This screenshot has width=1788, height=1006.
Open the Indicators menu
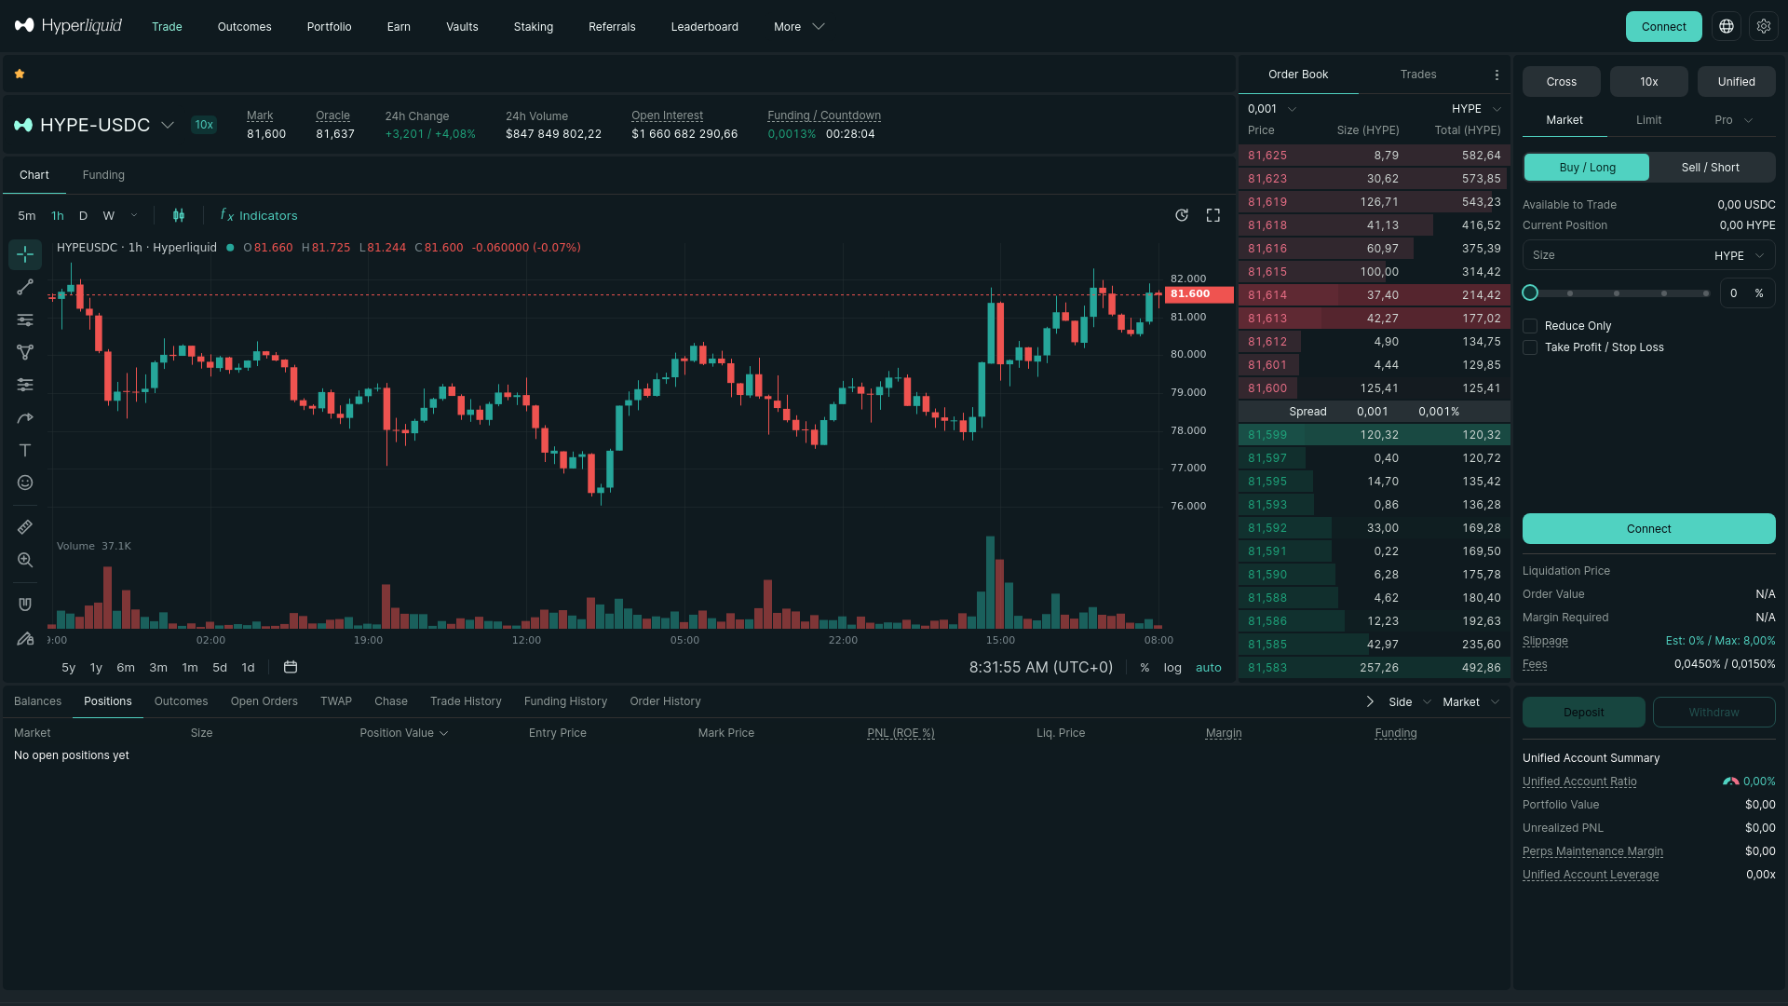coord(259,215)
